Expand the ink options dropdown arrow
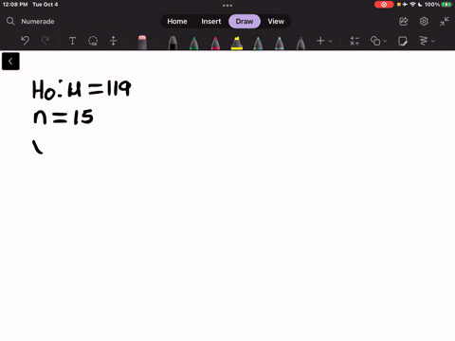 [x=433, y=41]
